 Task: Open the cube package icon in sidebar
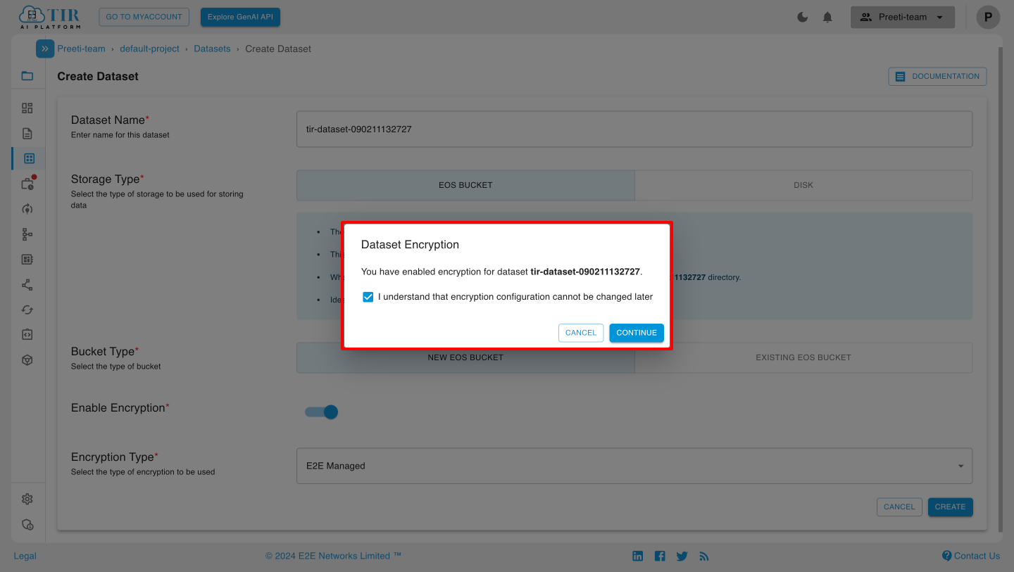click(x=27, y=360)
